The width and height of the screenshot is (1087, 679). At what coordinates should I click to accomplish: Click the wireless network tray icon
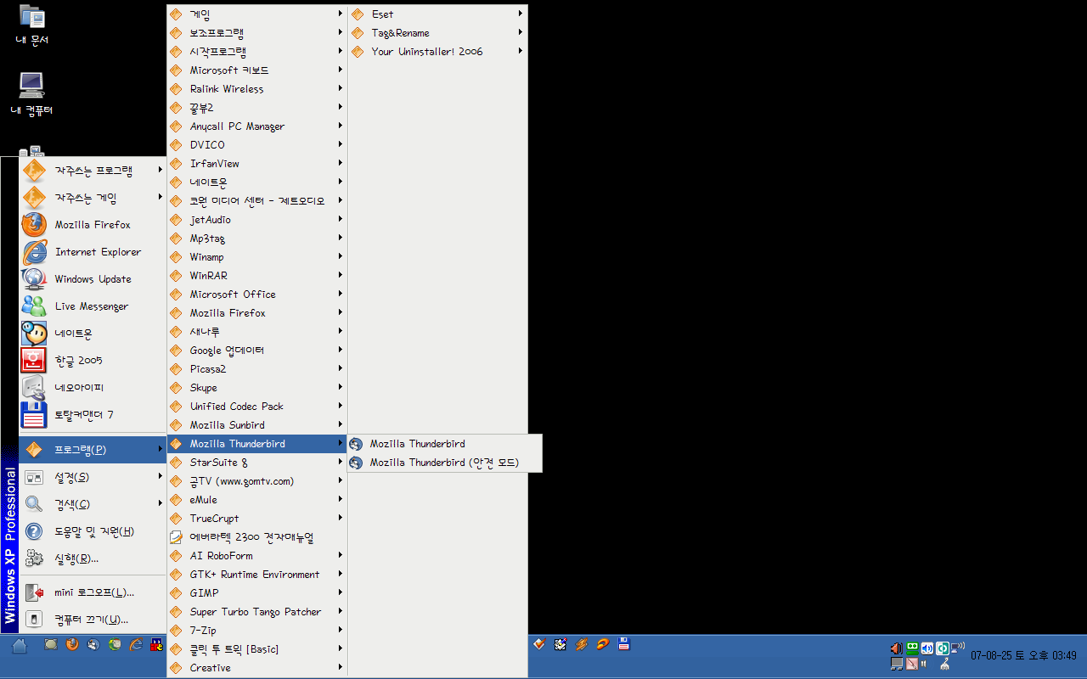958,648
